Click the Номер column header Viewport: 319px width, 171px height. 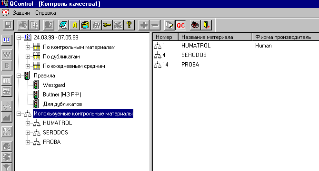(165, 37)
